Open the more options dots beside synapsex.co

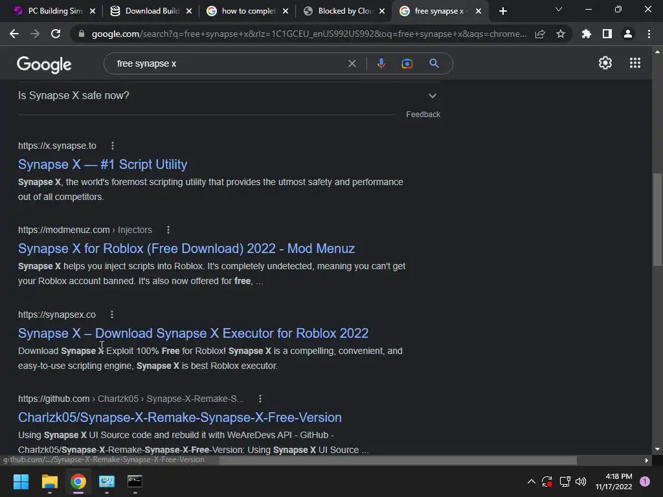coord(111,315)
